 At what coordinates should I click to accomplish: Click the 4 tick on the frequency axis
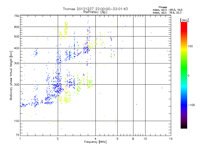coord(95,139)
